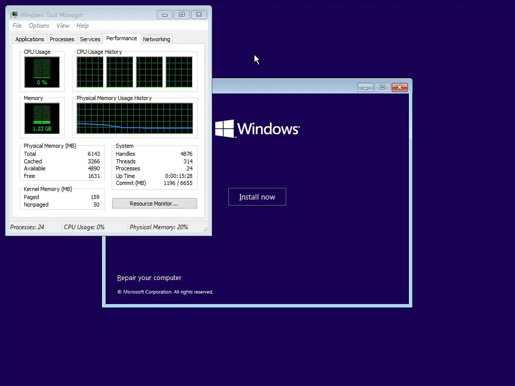Click the Microsoft Corporation copyright text
Screen dimensions: 515x386
pyautogui.click(x=165, y=292)
